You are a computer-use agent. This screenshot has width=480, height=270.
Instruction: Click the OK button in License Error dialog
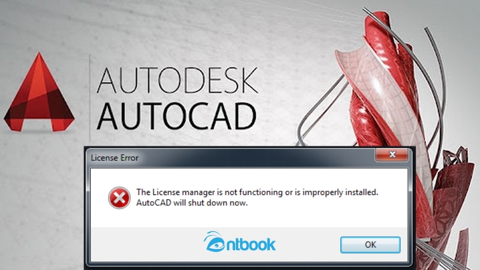click(x=370, y=245)
